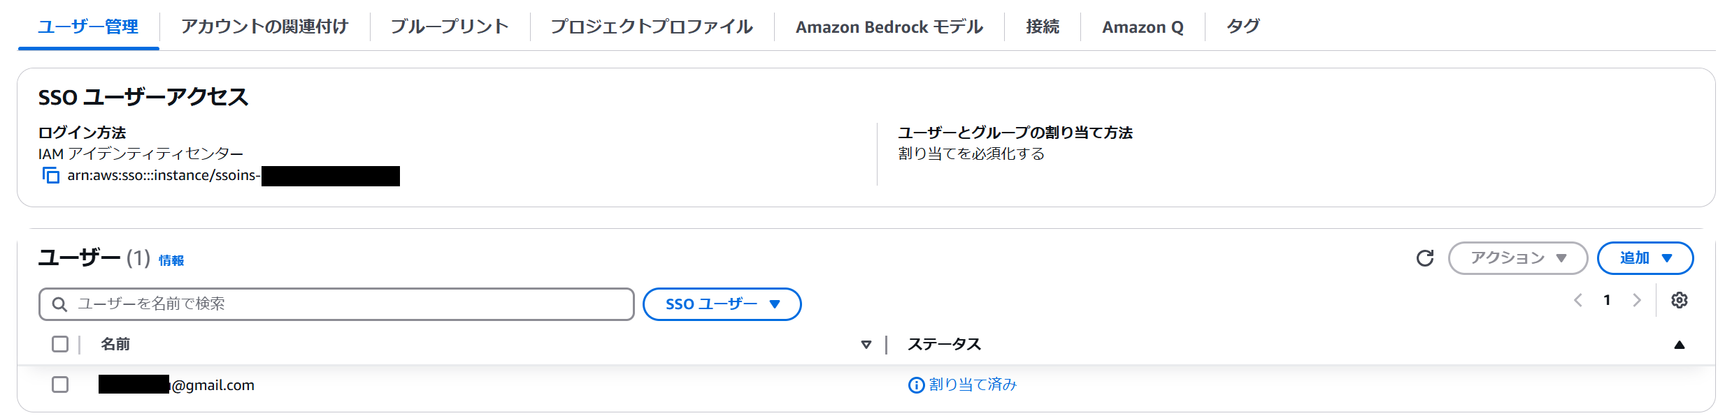Go to next page of users
Viewport: 1732px width, 418px height.
1637,300
